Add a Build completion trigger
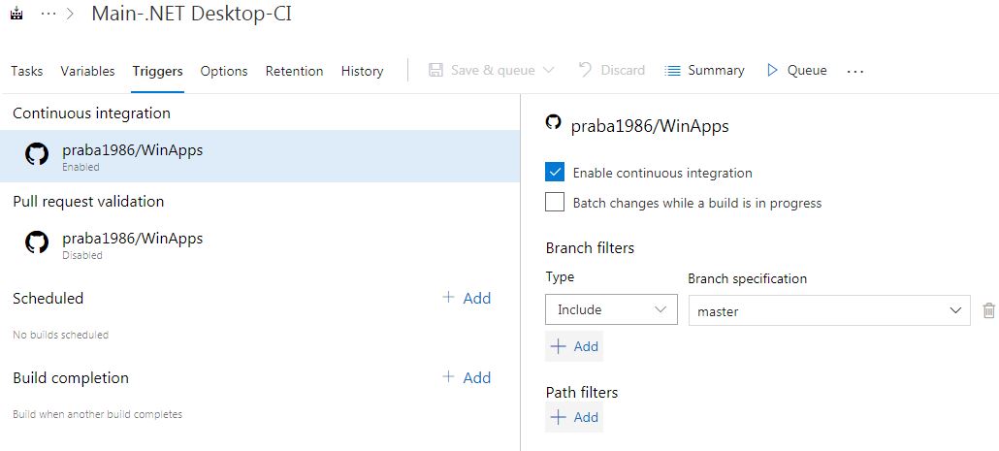This screenshot has width=999, height=451. point(467,377)
